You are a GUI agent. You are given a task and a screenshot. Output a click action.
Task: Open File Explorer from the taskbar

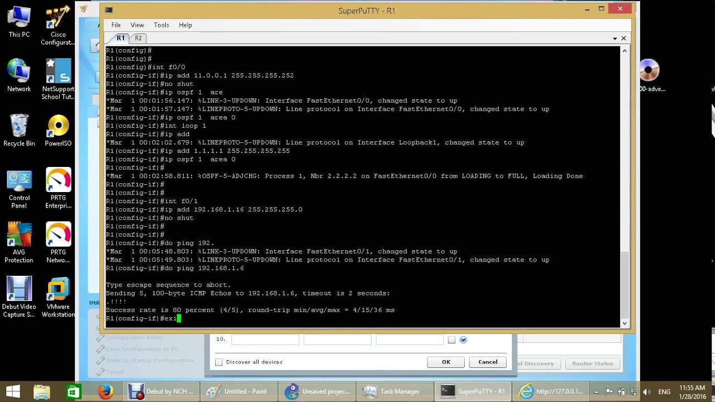42,391
